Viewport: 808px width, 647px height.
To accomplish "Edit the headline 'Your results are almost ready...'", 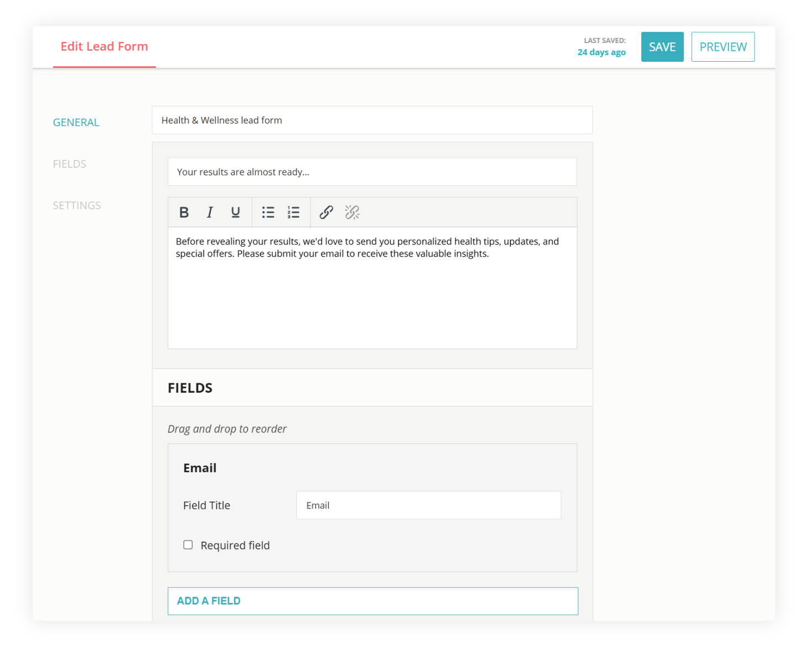I will pyautogui.click(x=372, y=172).
